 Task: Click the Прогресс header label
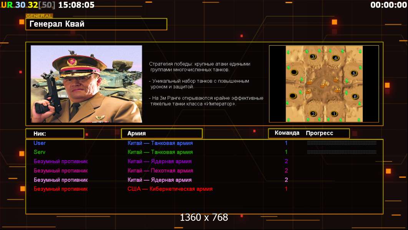[x=320, y=133]
